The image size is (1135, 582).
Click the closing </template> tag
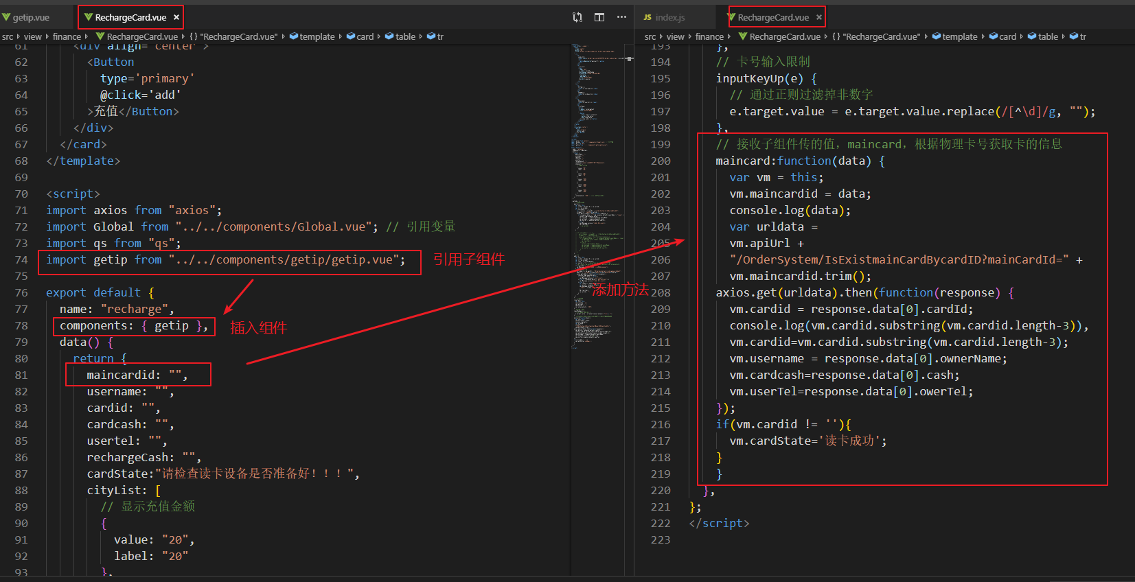coord(83,161)
